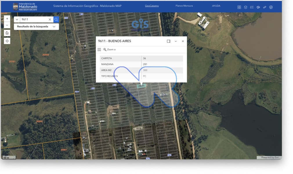Click parcel label 20959 on the map
The height and width of the screenshot is (174, 293).
[x=46, y=55]
